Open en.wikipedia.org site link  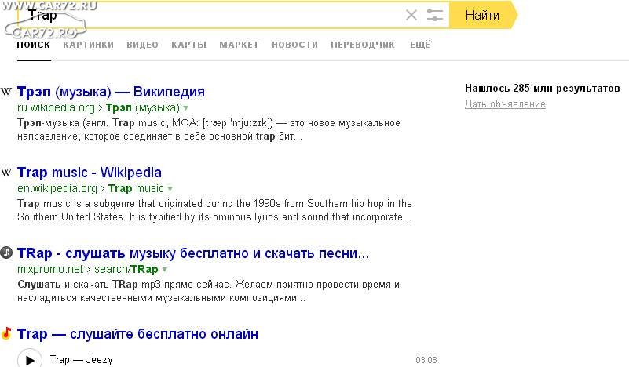pyautogui.click(x=57, y=188)
